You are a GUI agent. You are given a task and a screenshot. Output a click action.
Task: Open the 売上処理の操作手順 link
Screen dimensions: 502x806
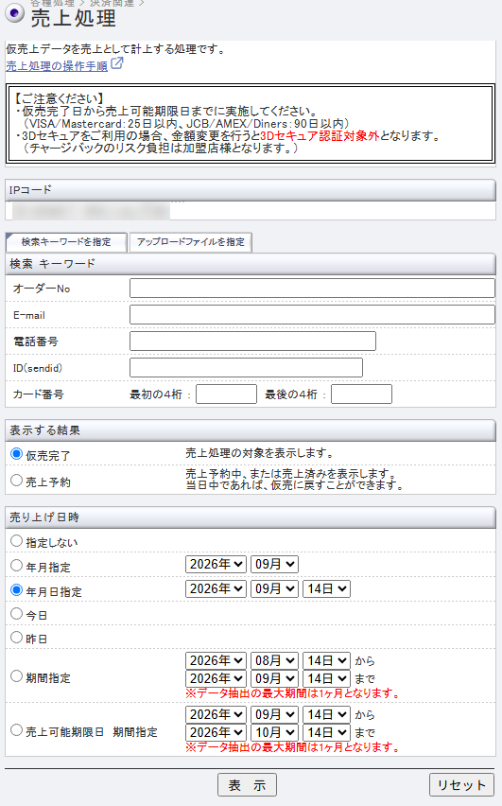point(57,66)
